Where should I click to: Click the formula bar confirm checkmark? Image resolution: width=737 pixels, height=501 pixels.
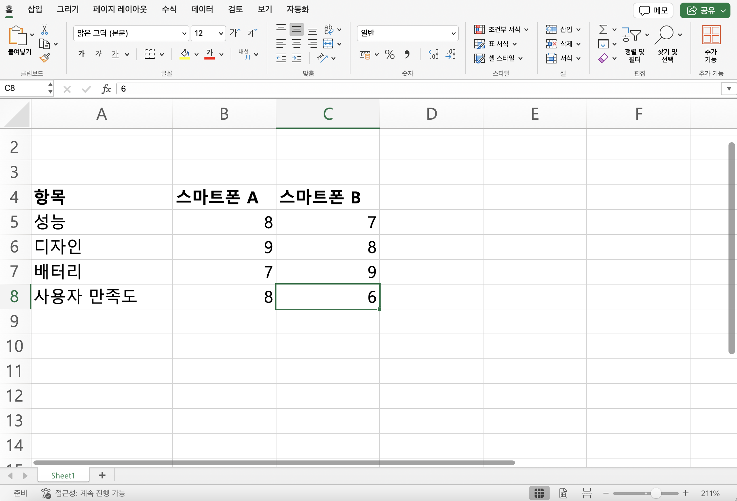86,89
